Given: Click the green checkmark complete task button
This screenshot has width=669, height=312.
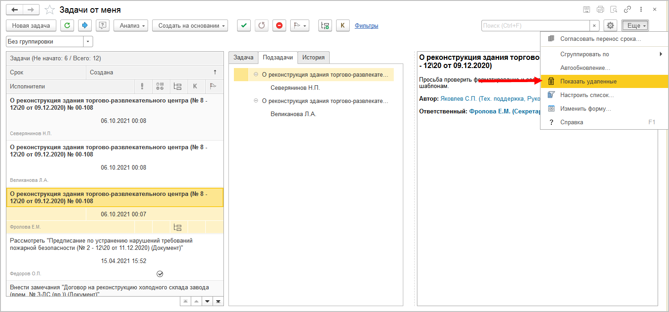Looking at the screenshot, I should point(244,26).
